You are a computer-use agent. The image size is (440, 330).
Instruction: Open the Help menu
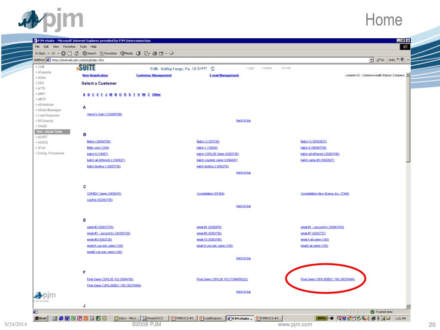coord(93,46)
